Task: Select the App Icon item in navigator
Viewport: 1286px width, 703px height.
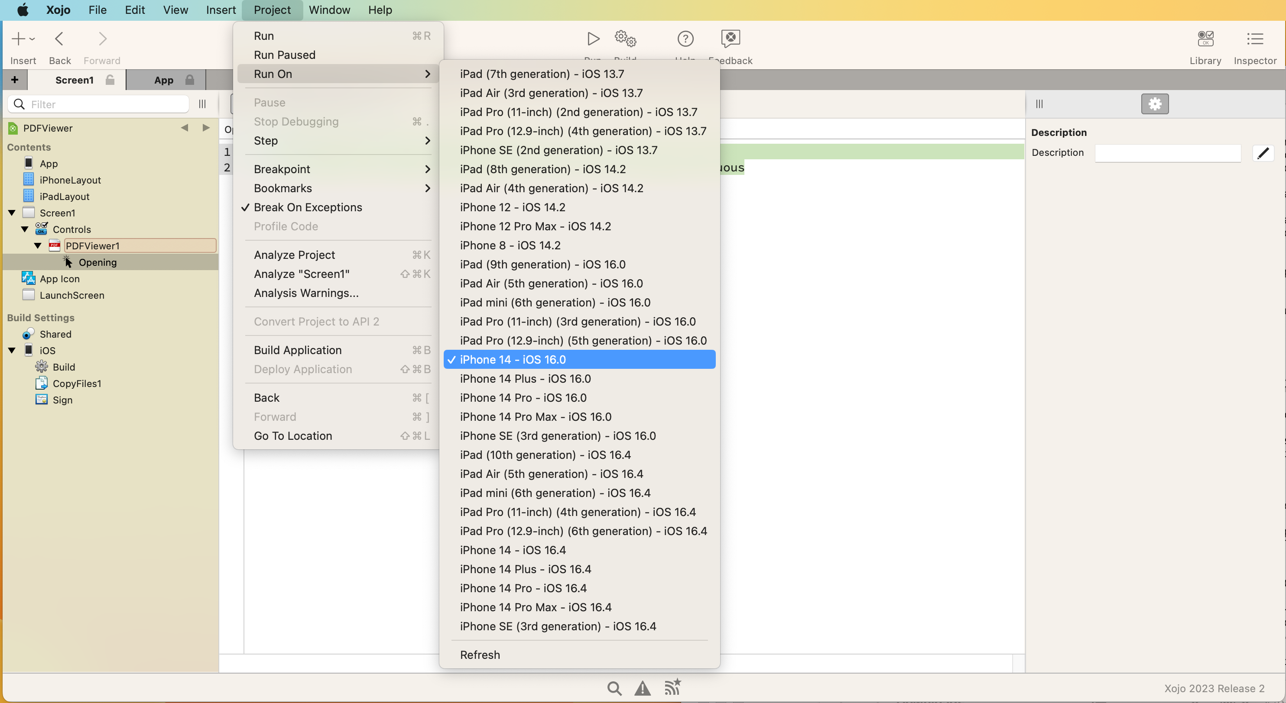Action: pos(59,279)
